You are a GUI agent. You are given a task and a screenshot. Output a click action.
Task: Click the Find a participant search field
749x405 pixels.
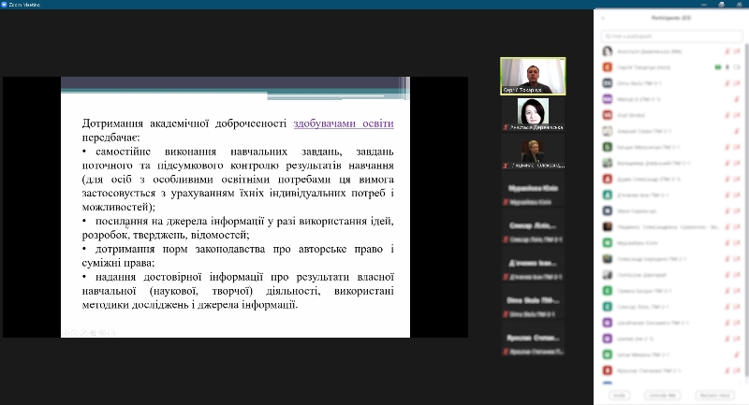671,36
